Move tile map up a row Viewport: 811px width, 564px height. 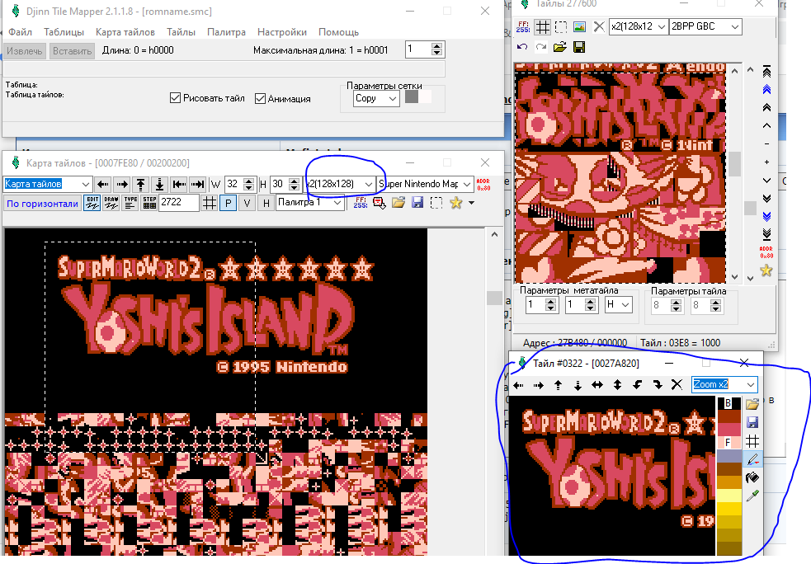pos(141,184)
